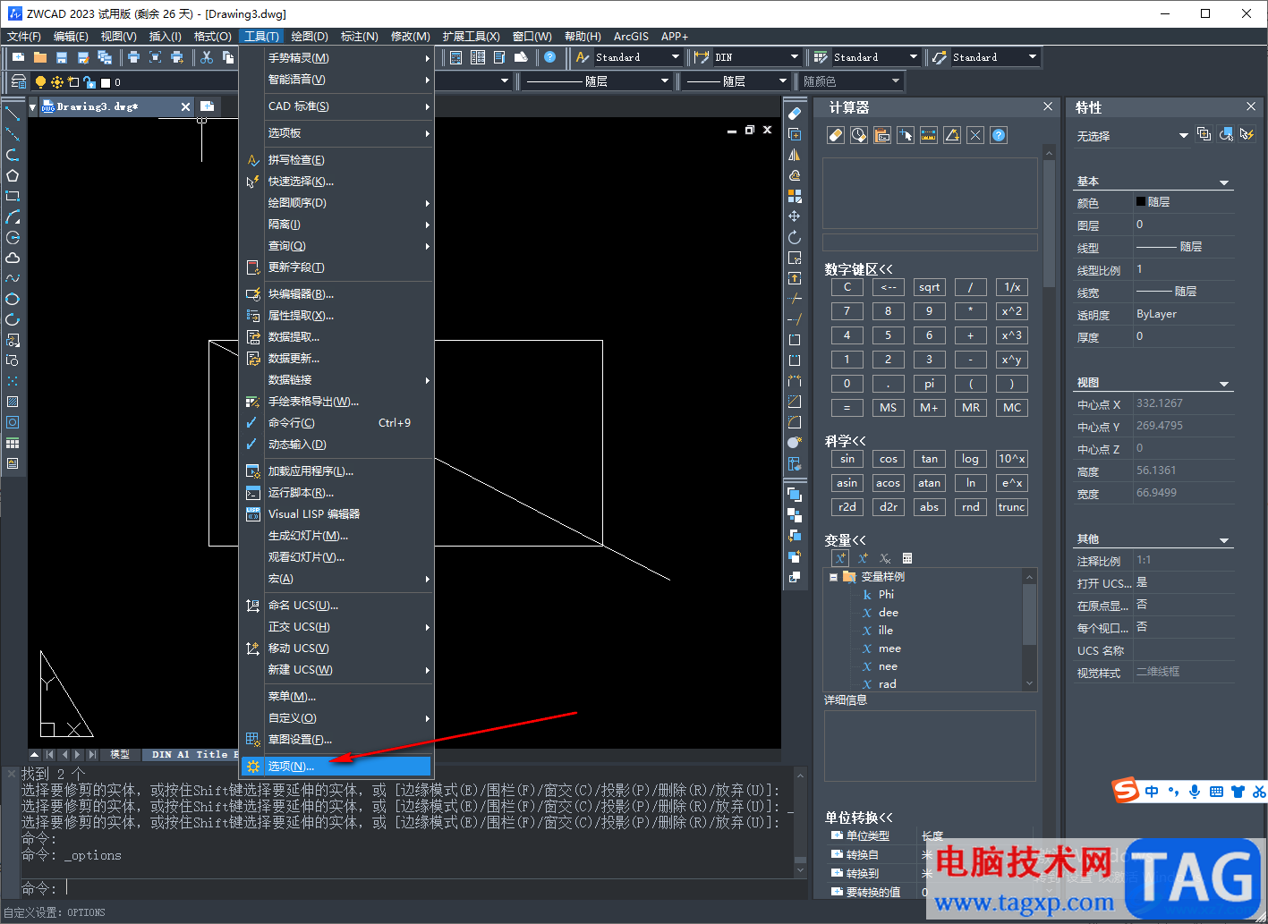The width and height of the screenshot is (1268, 924).
Task: Click the sin function button
Action: [x=847, y=459]
